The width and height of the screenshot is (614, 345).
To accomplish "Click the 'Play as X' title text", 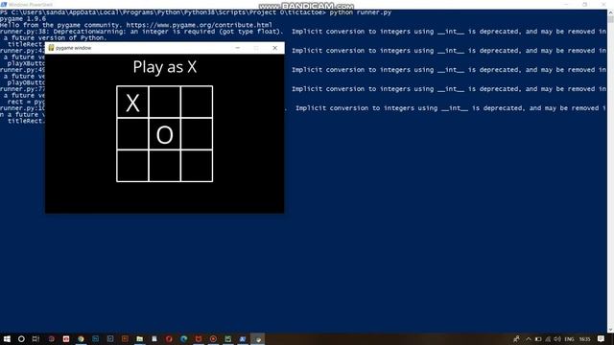I will click(164, 67).
